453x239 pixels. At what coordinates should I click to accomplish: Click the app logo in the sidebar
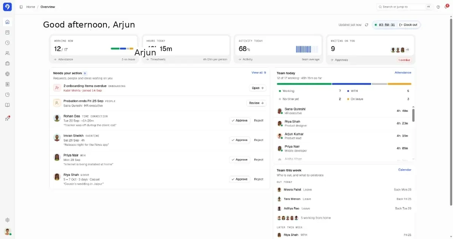point(7,7)
